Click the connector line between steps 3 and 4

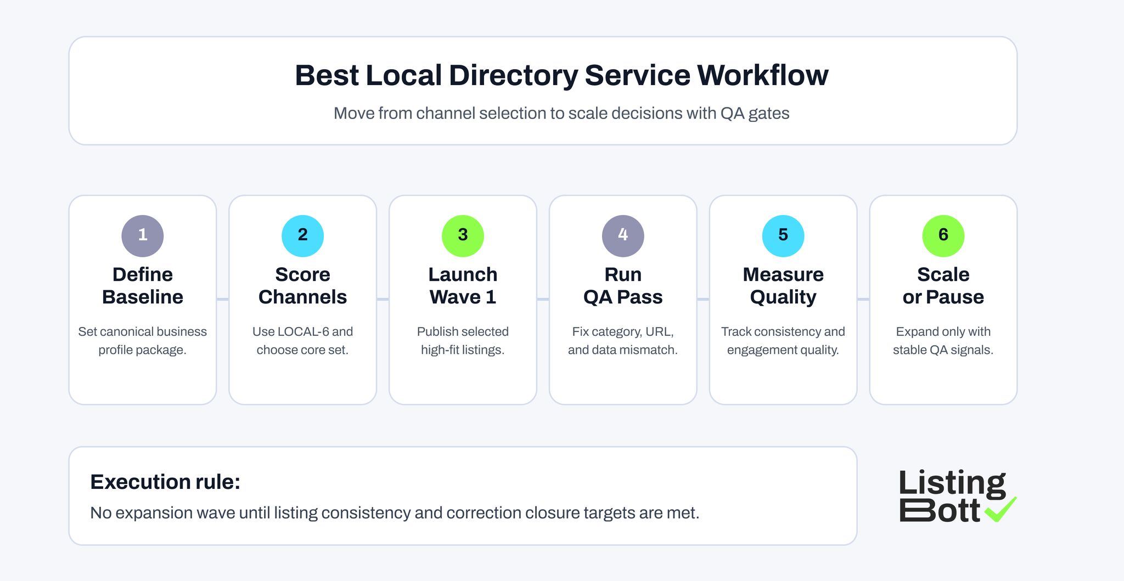[x=543, y=299]
